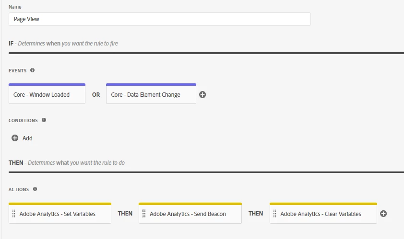Show info tooltip next to CONDITIONS
The height and width of the screenshot is (239, 404).
[x=44, y=120]
